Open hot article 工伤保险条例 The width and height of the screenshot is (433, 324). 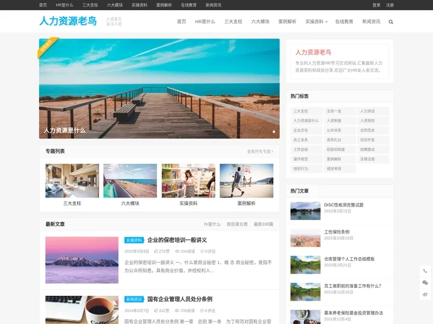(x=337, y=232)
